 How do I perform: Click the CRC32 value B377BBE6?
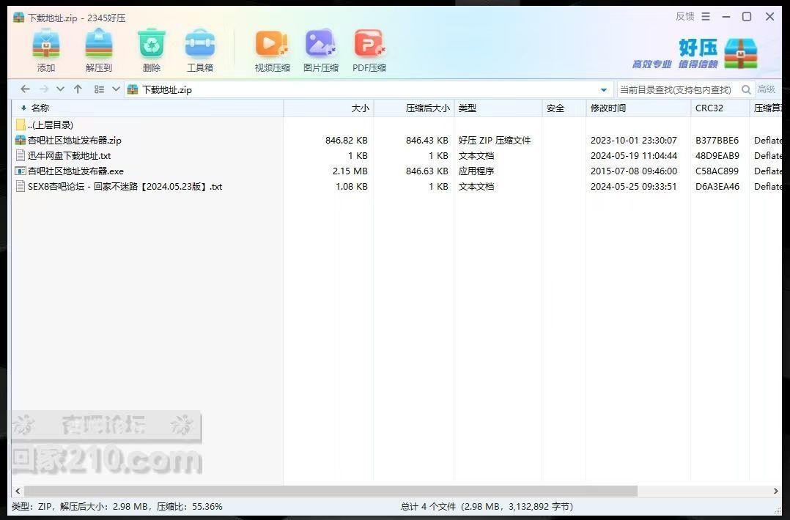[x=717, y=141]
